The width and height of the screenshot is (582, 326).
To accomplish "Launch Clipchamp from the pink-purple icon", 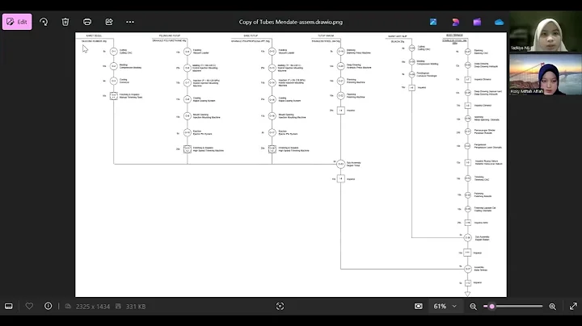I will pos(455,22).
